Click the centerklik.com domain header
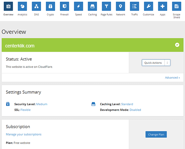The image size is (185, 149). tap(20, 46)
